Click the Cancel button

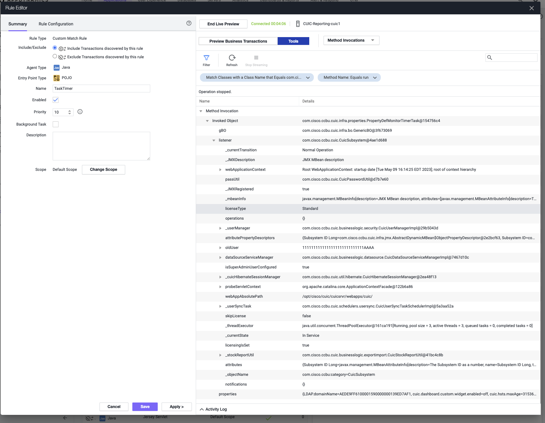coord(114,407)
